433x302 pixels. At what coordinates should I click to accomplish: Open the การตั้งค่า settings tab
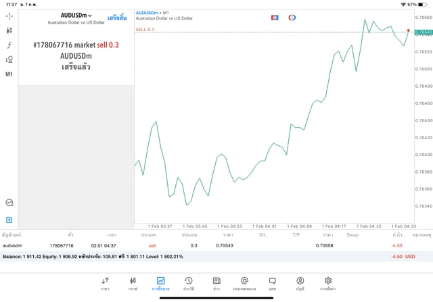pos(328,284)
